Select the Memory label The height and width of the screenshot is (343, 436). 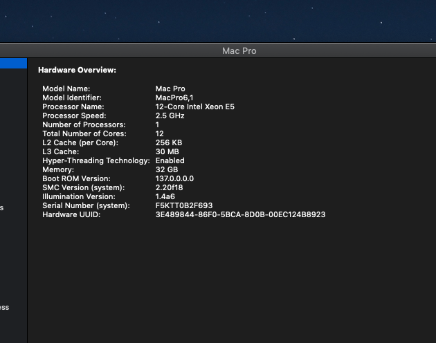point(58,169)
